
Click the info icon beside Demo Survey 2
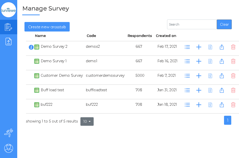pyautogui.click(x=31, y=47)
